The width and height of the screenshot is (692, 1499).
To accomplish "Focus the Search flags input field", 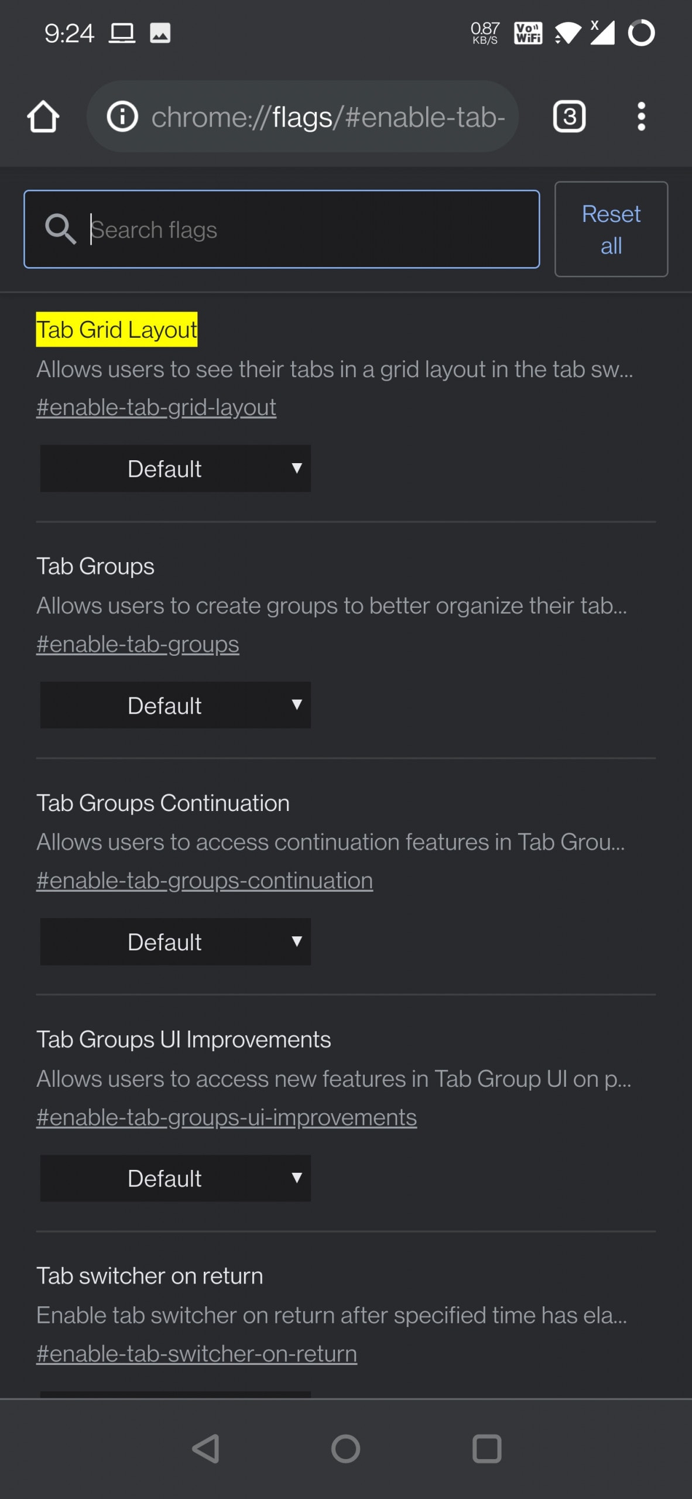I will coord(282,229).
